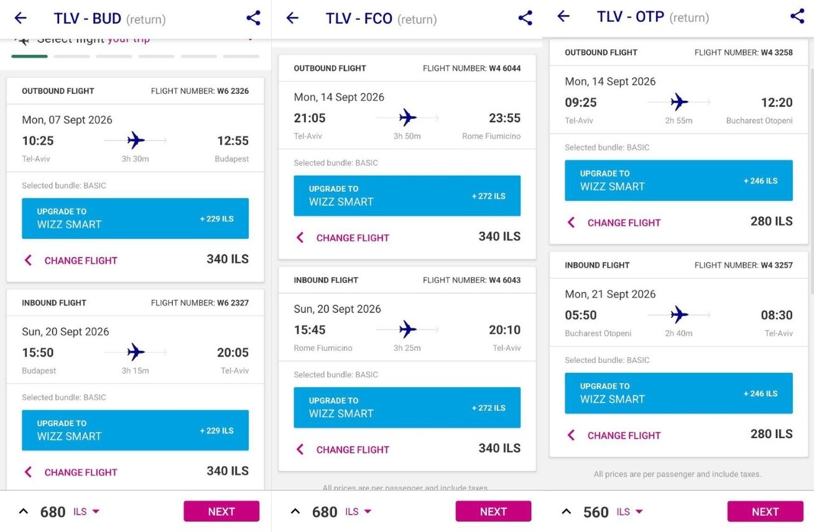Go back from the TLV - OTP screen
Viewport: 814px width, 532px height.
click(563, 16)
